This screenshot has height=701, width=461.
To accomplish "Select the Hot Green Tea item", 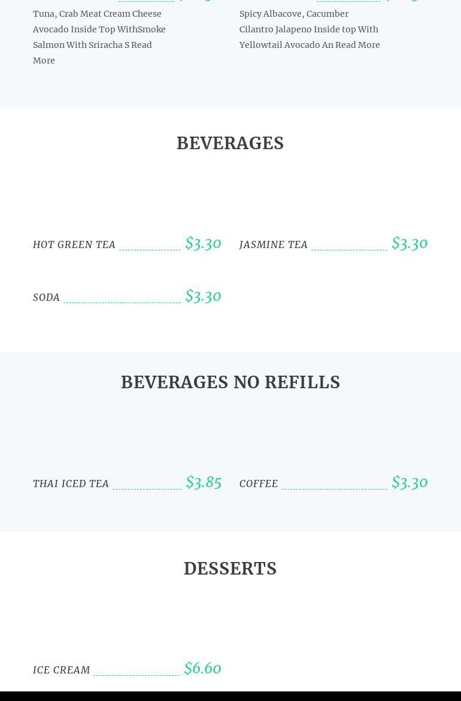I will tap(74, 244).
